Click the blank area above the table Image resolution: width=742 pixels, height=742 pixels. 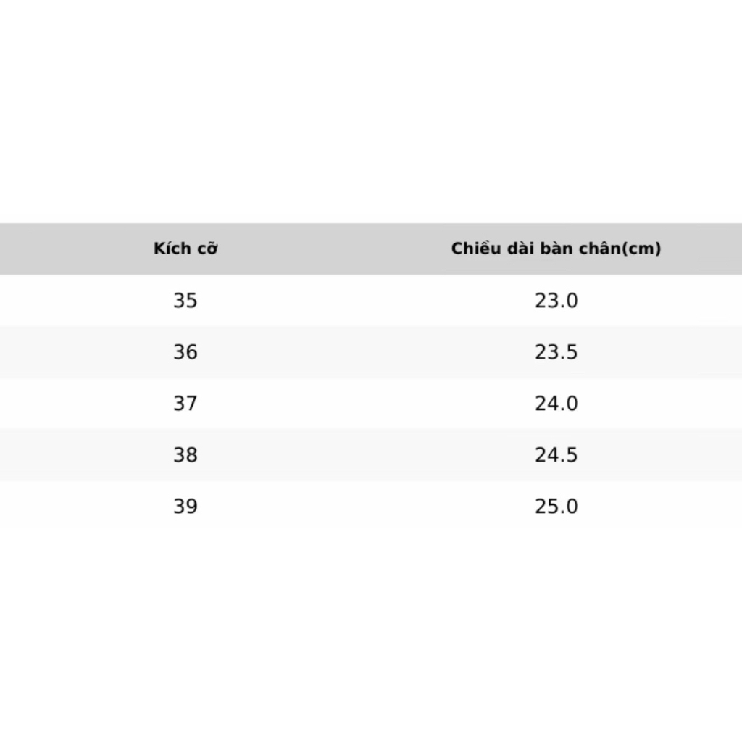tap(371, 109)
